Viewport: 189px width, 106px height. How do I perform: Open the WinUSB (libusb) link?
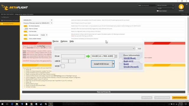tap(130, 58)
